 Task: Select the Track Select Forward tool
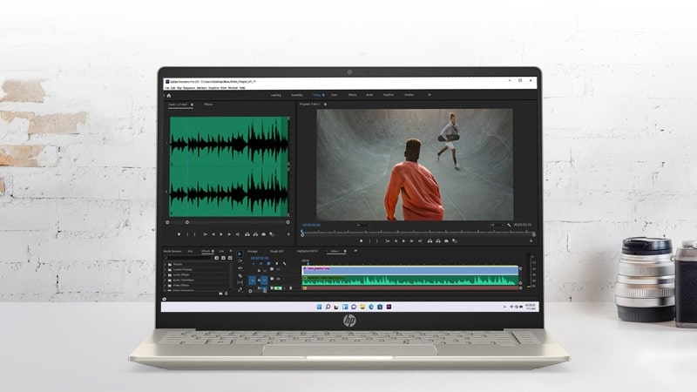240,261
